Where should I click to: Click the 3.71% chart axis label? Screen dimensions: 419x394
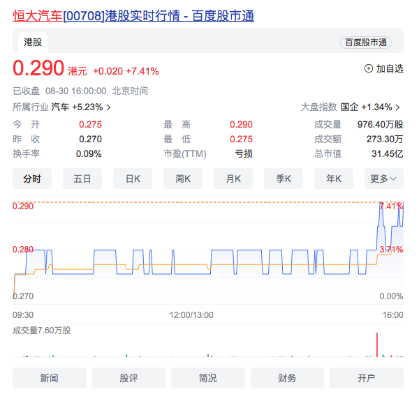pos(391,250)
